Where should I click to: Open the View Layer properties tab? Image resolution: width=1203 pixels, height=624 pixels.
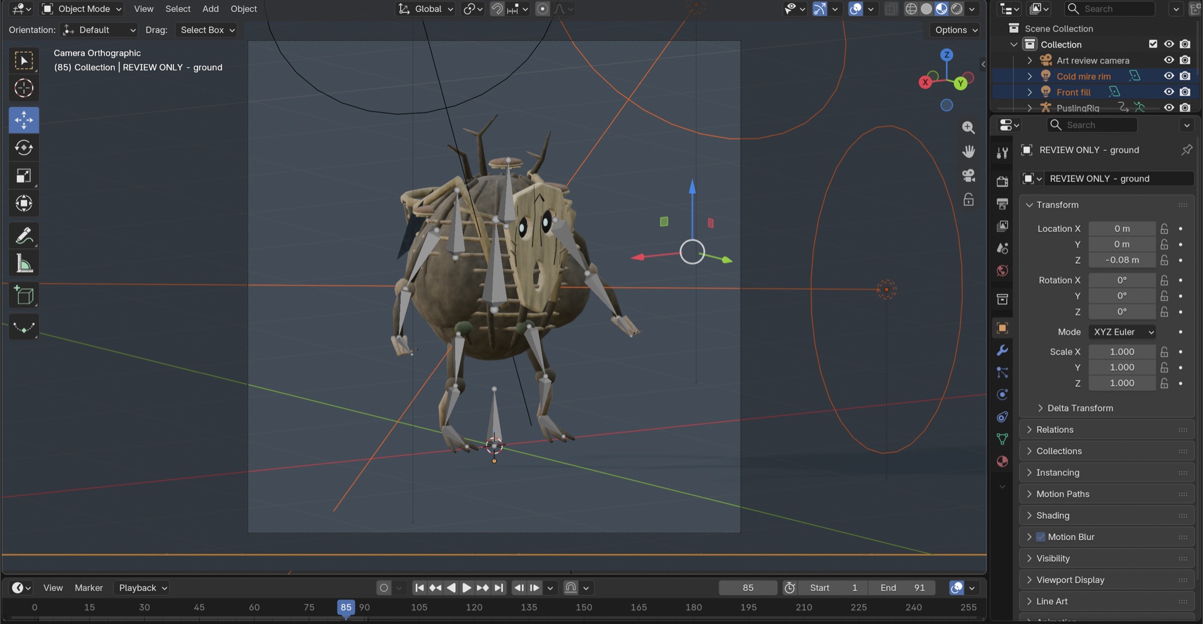pyautogui.click(x=1002, y=226)
